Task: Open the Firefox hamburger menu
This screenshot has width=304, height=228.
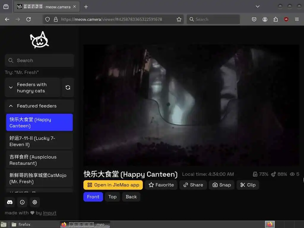Action: coord(297,19)
